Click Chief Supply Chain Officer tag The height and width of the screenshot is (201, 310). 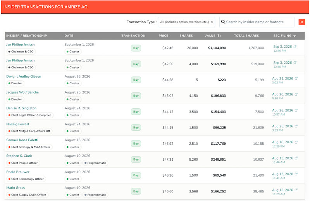(27, 195)
